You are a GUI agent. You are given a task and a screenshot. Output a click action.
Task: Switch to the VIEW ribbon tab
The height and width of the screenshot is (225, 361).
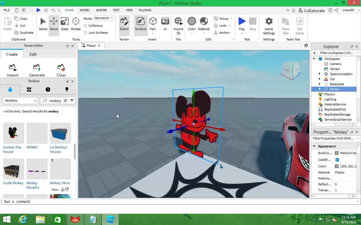coord(129,10)
